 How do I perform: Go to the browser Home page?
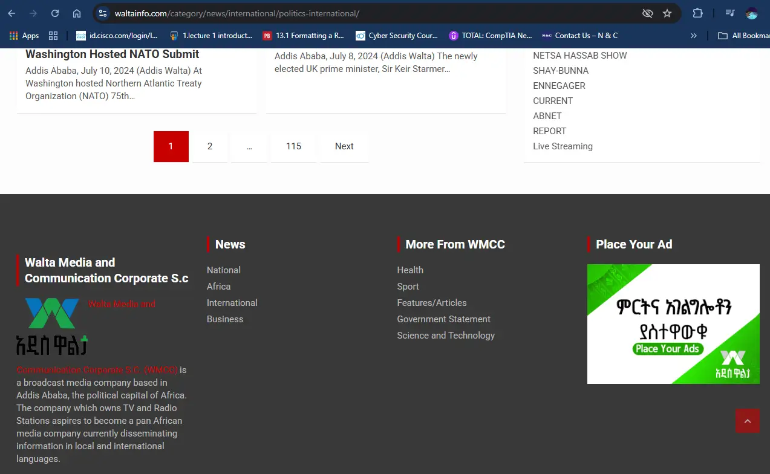coord(77,13)
